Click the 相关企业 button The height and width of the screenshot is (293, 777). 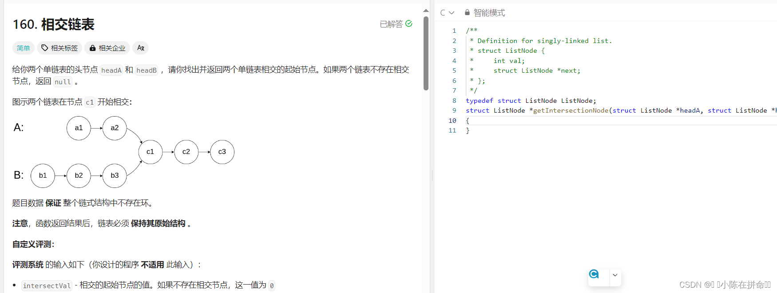click(107, 48)
